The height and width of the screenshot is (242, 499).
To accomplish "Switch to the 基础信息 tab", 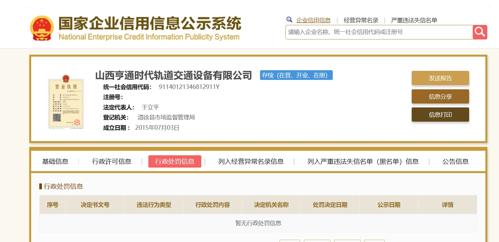I will point(55,161).
